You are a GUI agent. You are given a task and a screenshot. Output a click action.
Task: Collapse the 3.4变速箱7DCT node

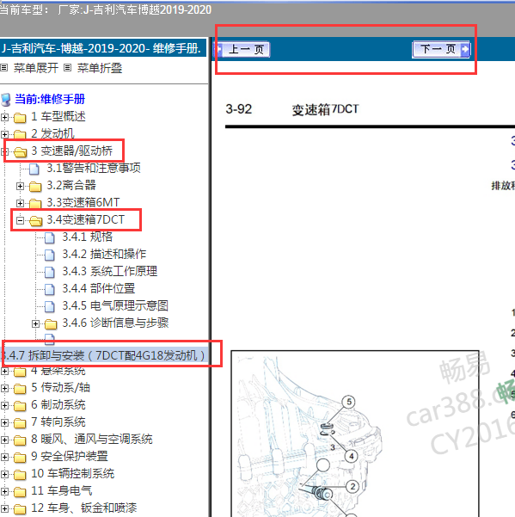coord(20,220)
